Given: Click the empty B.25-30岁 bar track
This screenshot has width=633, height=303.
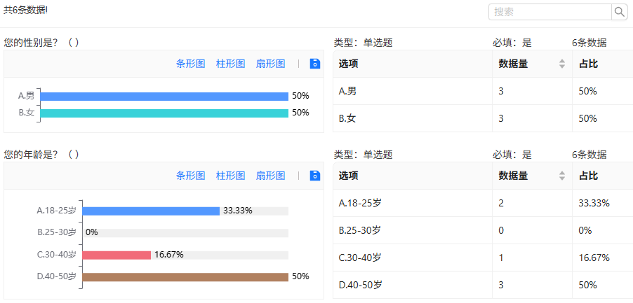Looking at the screenshot, I should [x=185, y=233].
